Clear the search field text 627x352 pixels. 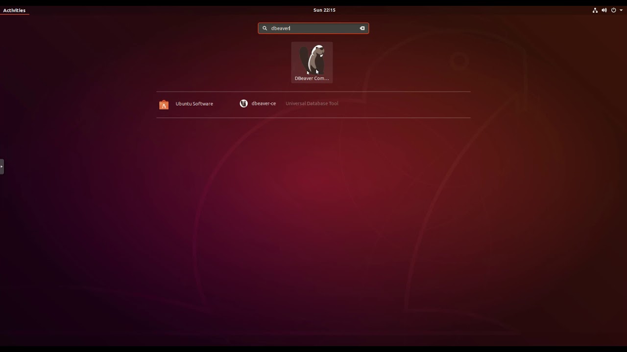tap(362, 28)
